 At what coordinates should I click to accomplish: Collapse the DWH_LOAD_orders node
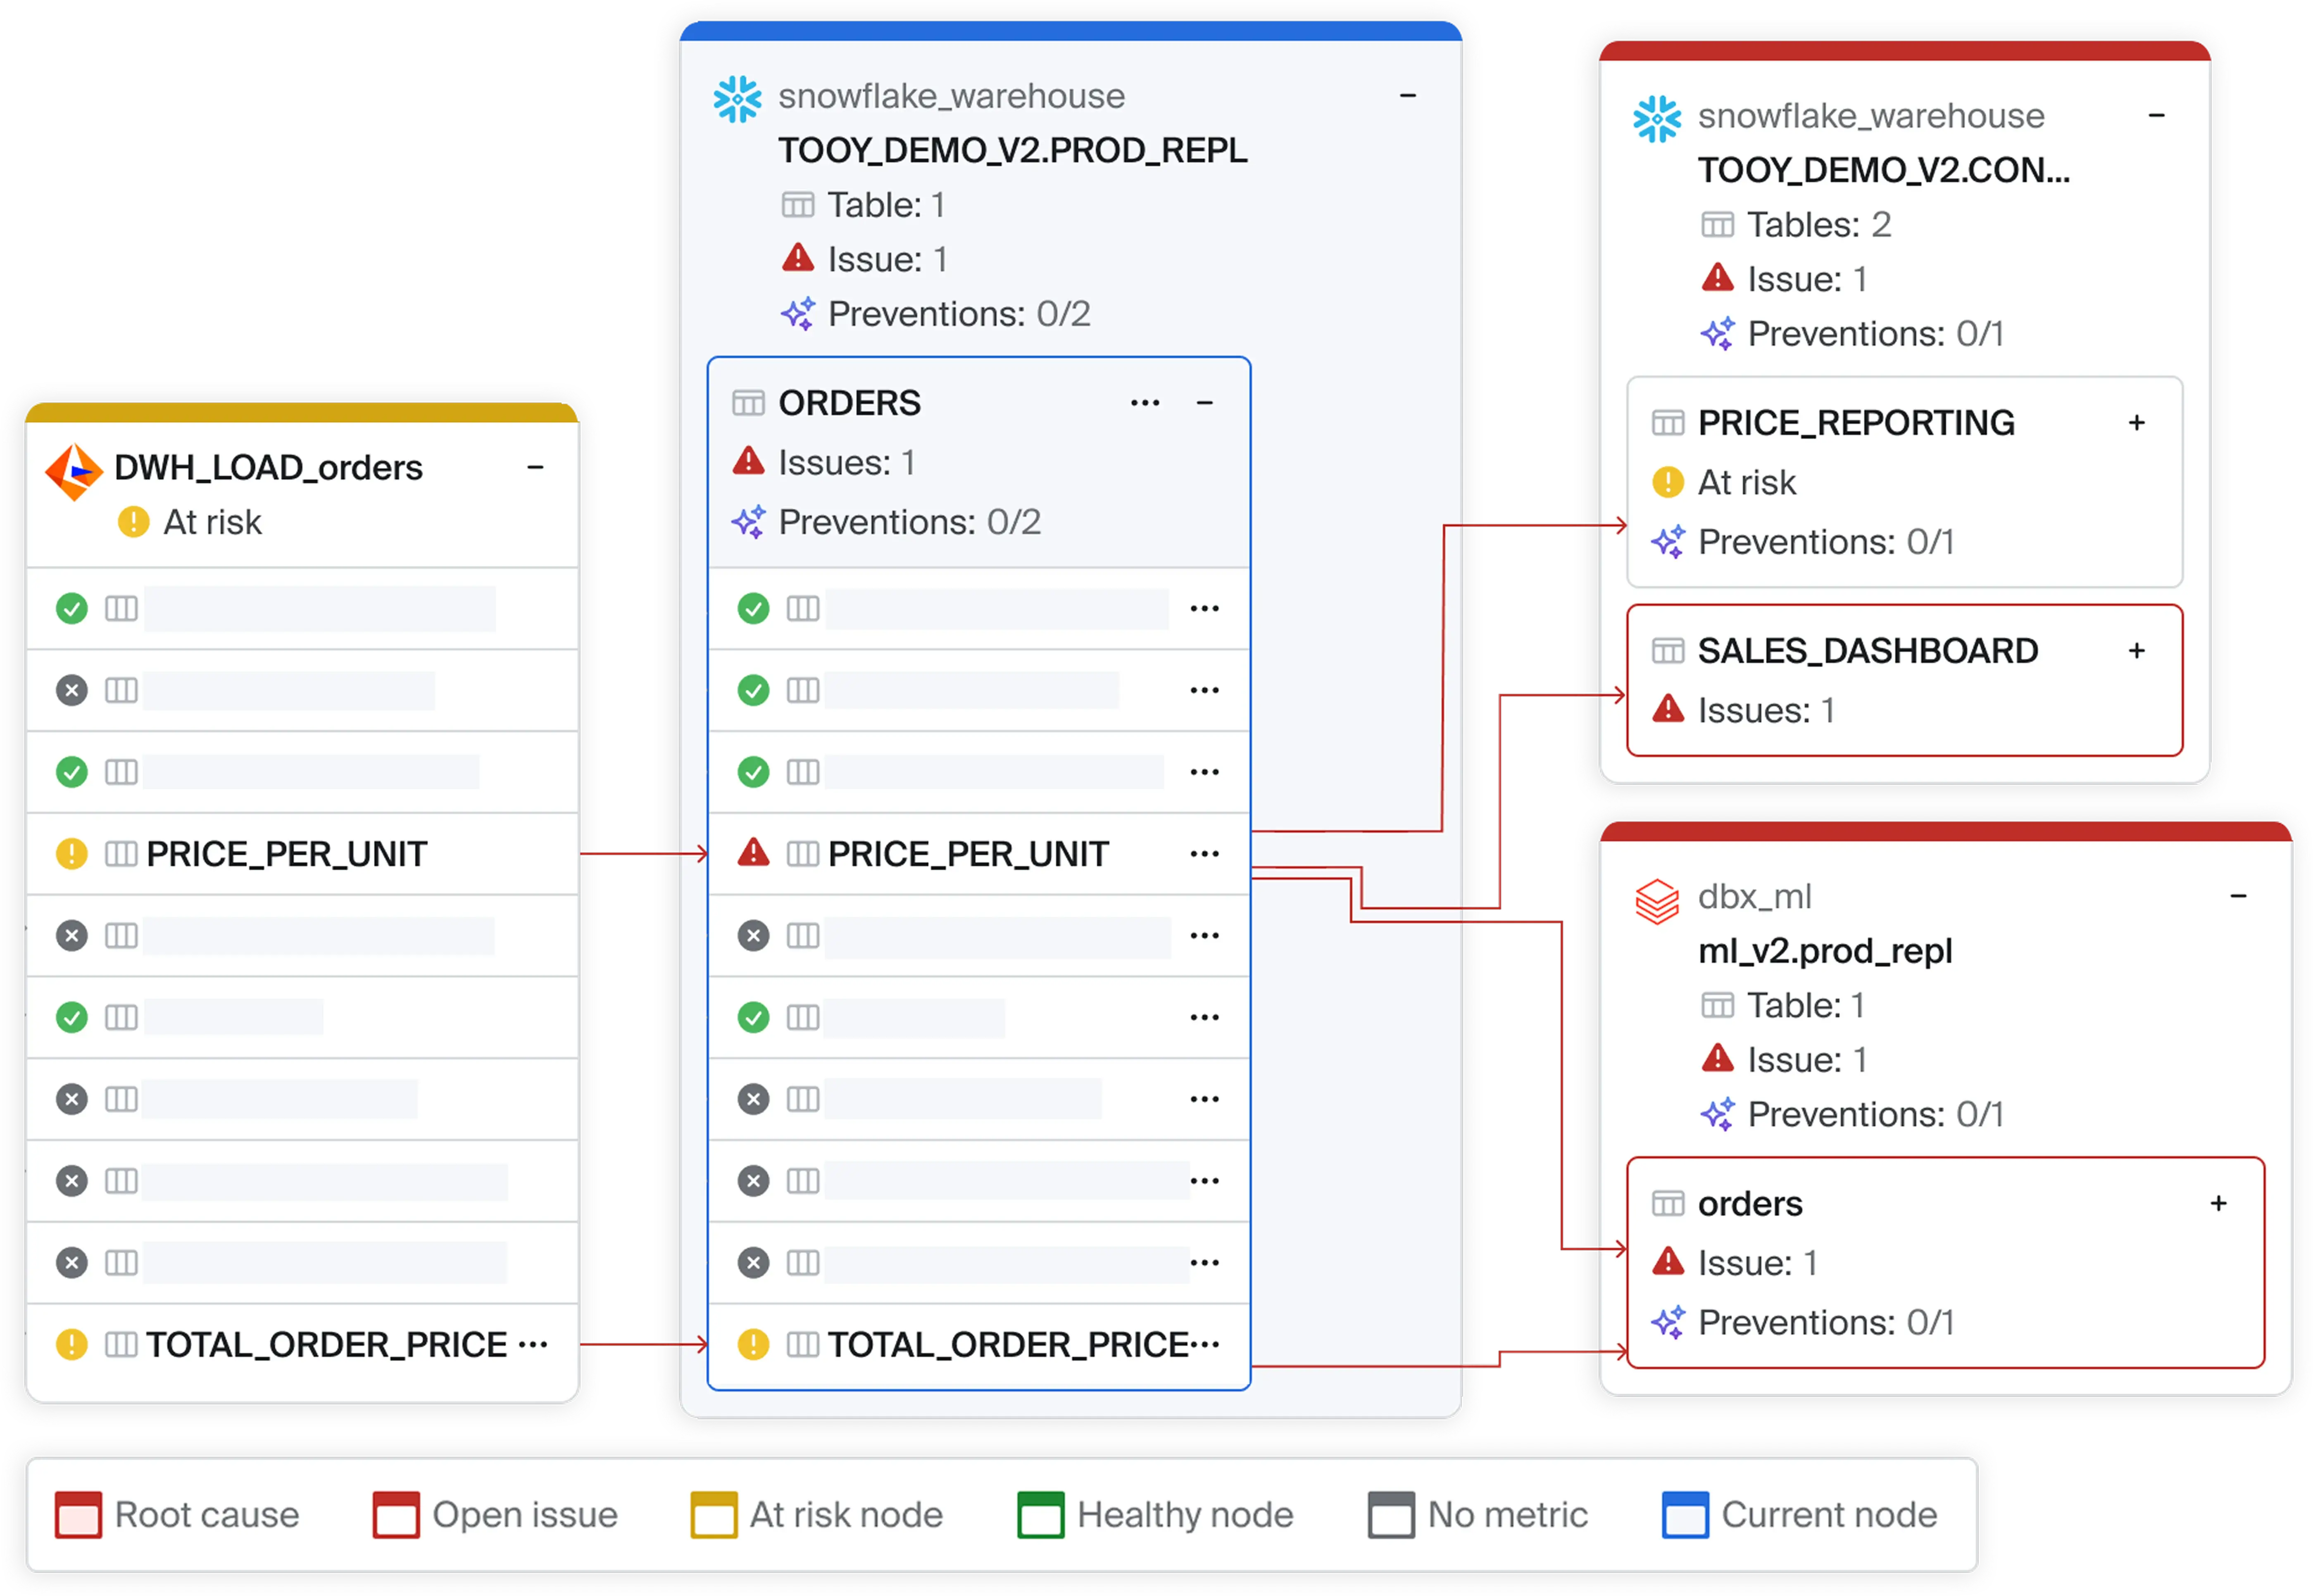(x=535, y=467)
